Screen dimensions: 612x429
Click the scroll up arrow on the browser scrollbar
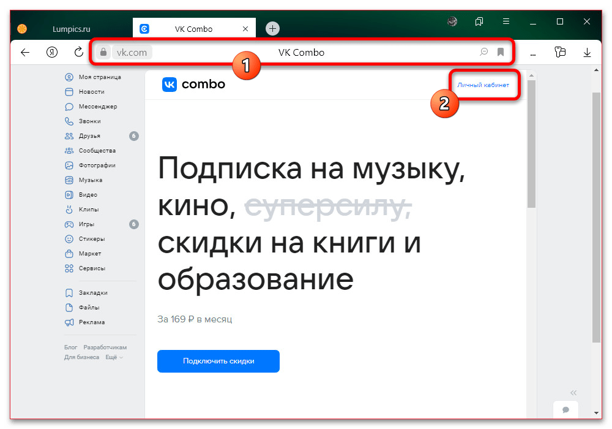click(596, 70)
